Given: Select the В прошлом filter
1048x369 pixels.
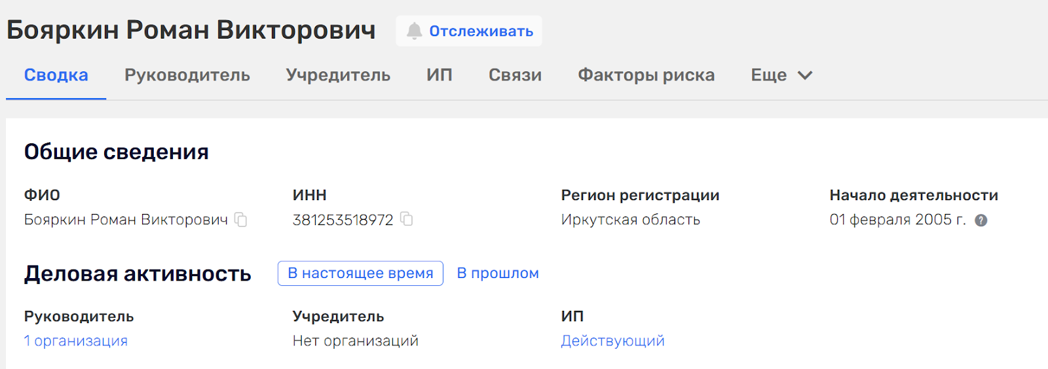Looking at the screenshot, I should 498,273.
